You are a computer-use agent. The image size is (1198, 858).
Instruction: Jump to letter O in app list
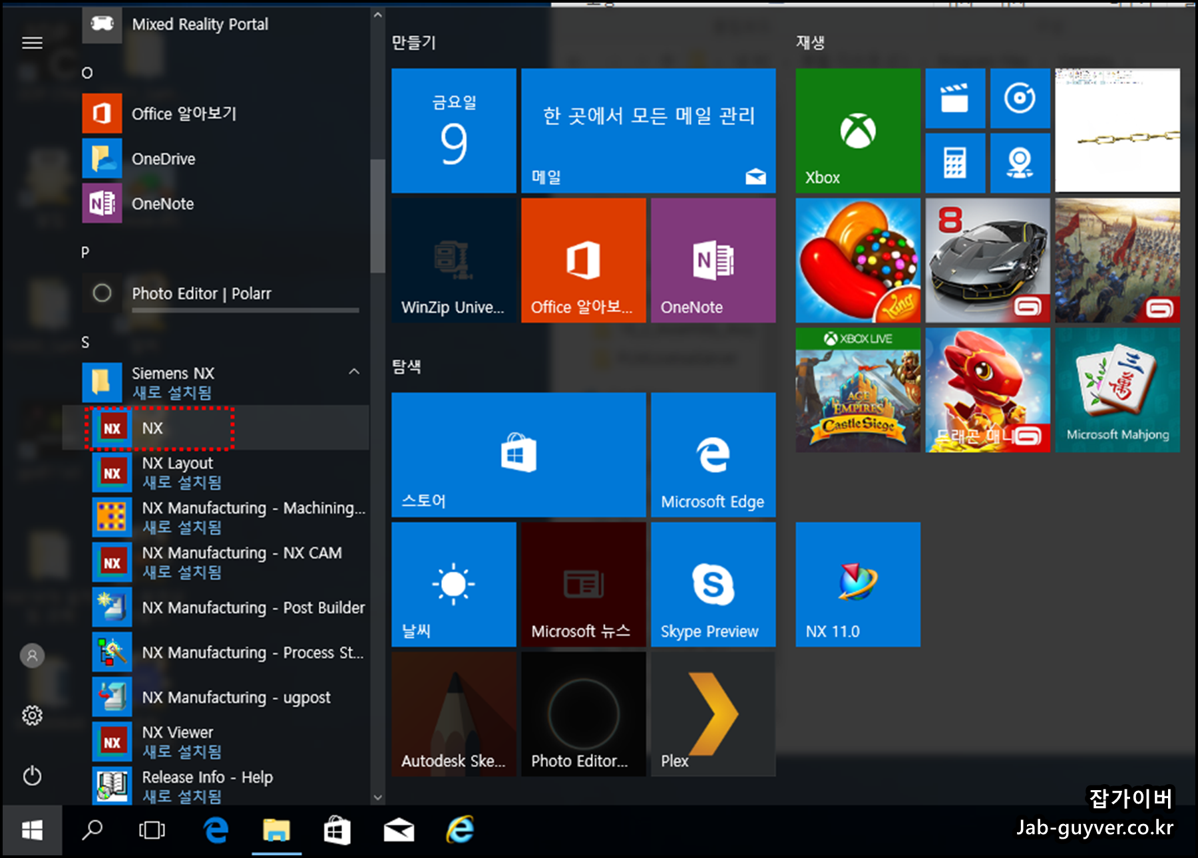[87, 73]
